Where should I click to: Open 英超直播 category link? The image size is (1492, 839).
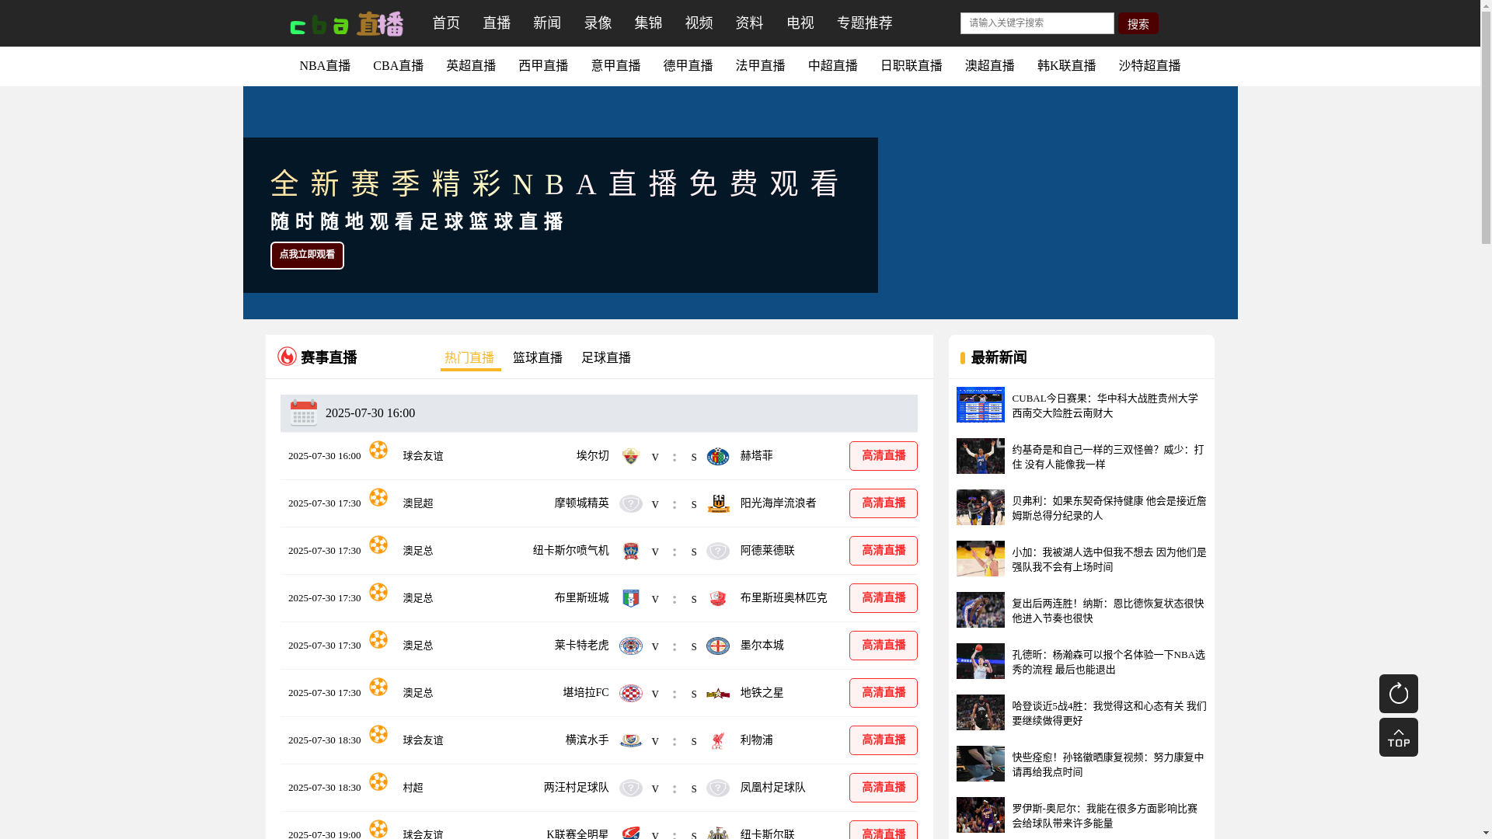pos(471,66)
